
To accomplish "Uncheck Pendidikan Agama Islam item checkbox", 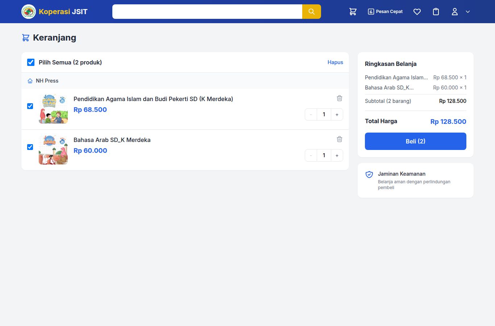I will tap(30, 106).
